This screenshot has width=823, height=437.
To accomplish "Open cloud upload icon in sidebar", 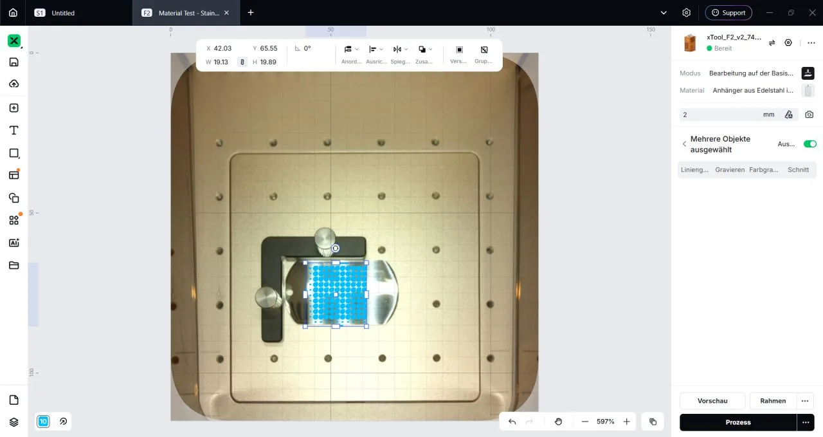I will pyautogui.click(x=14, y=84).
